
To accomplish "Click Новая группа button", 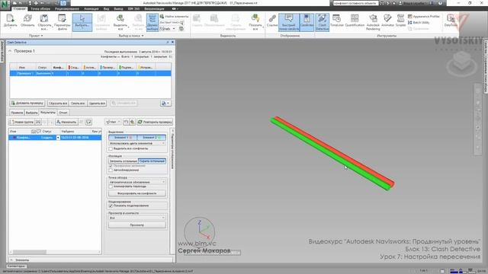I will [21, 122].
